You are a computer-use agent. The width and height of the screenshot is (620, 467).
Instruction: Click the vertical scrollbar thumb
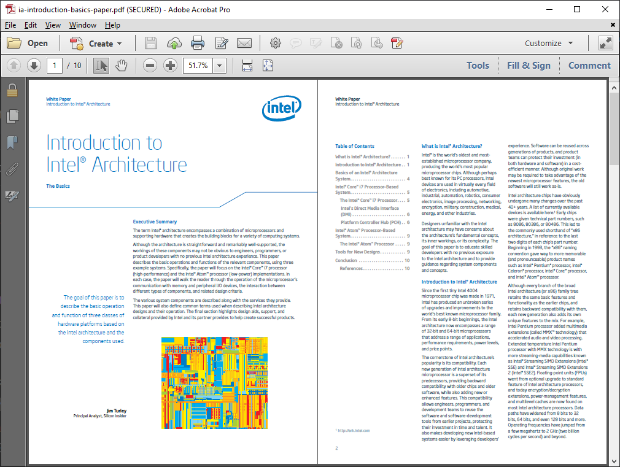pos(614,129)
